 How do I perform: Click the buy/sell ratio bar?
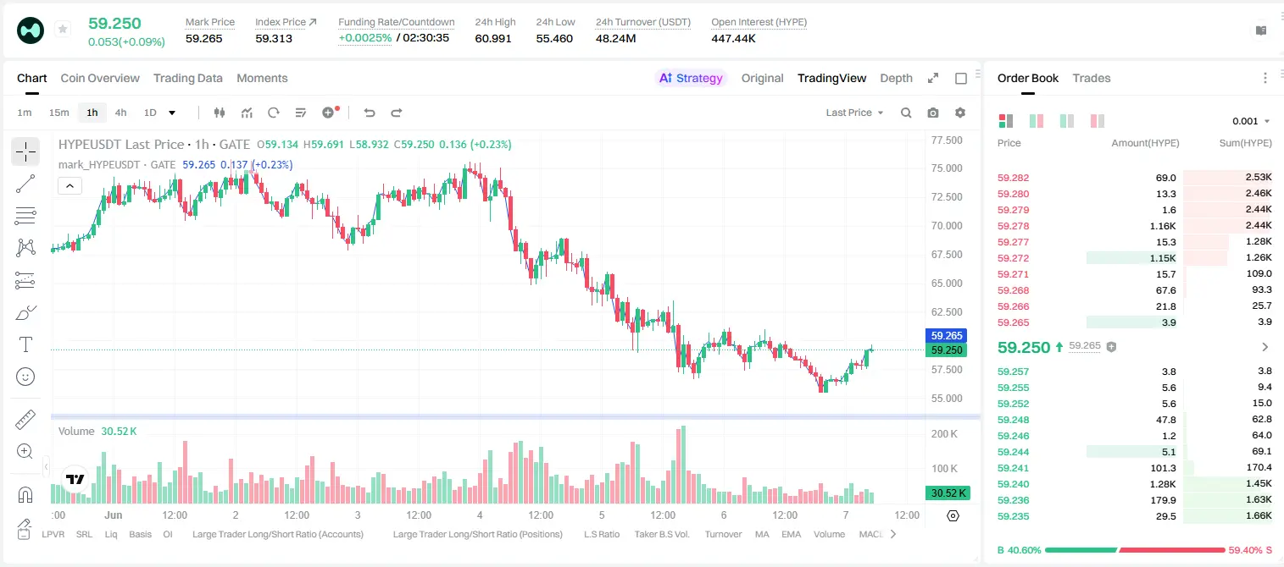pos(1135,550)
